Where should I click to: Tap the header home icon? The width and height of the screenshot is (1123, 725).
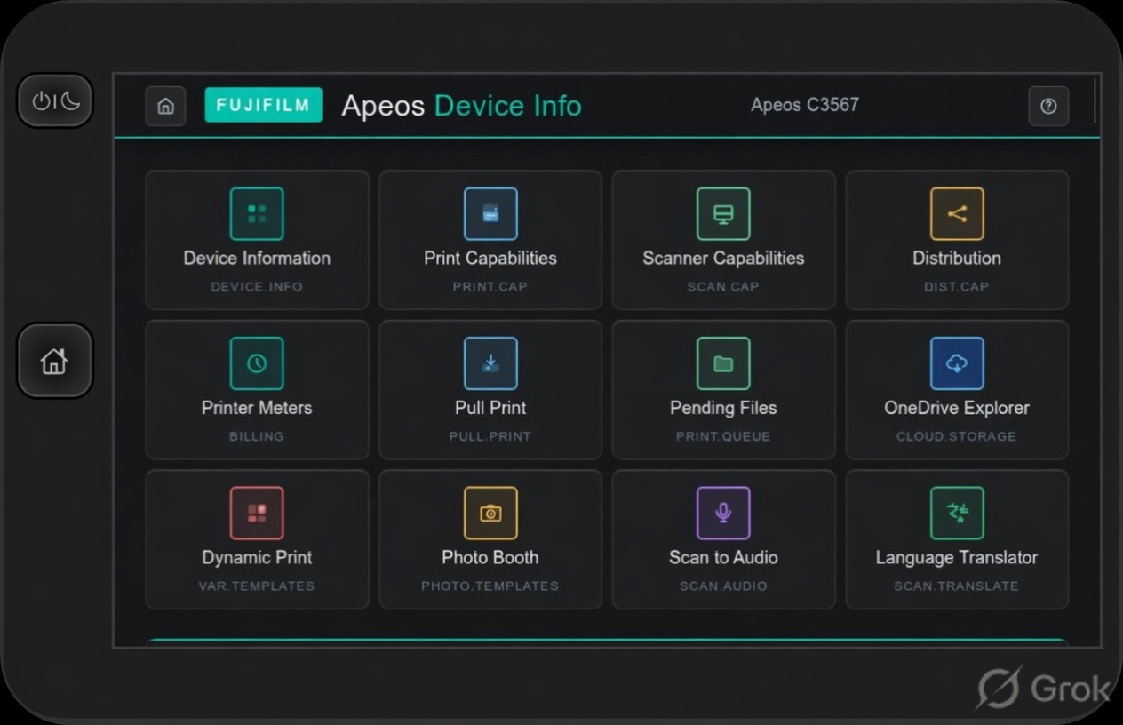pos(165,106)
